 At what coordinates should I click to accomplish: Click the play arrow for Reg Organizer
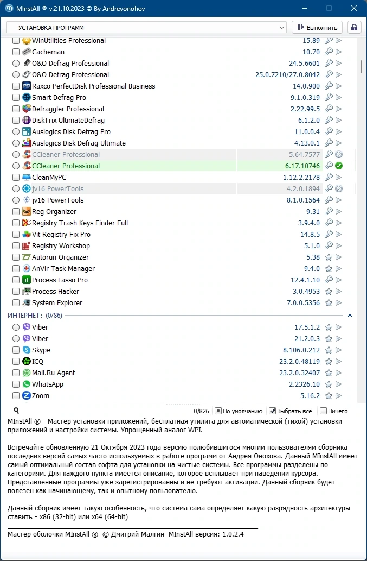click(338, 211)
